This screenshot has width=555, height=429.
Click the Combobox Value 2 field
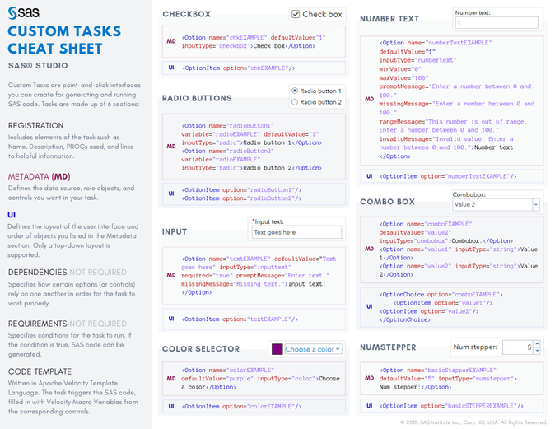pyautogui.click(x=492, y=204)
